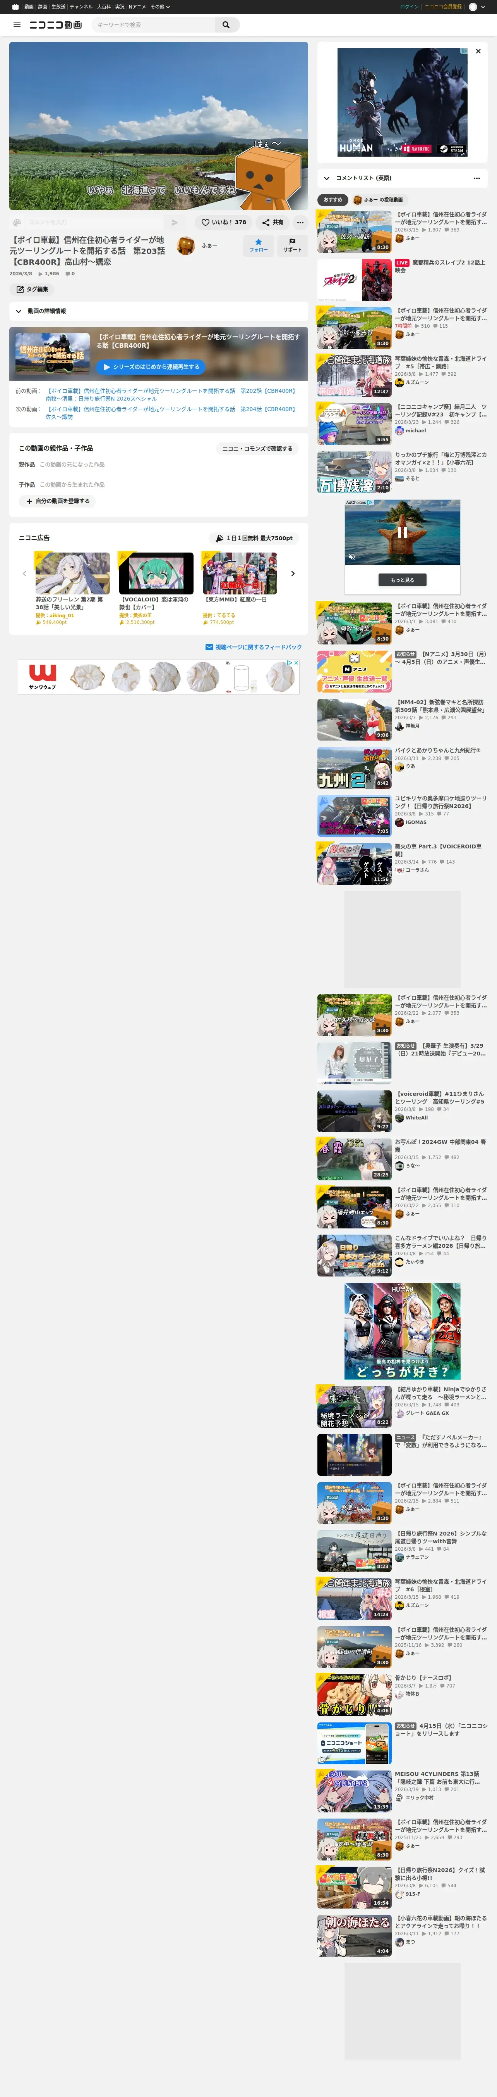Open 篝火の車 Part.3 video thumbnail
This screenshot has height=2097, width=497.
pyautogui.click(x=354, y=864)
